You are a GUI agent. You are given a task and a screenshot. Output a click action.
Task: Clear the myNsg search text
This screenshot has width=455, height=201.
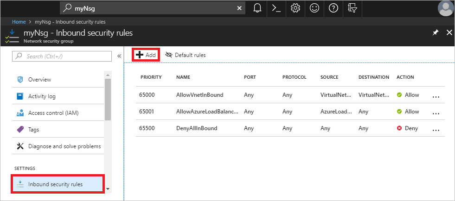pyautogui.click(x=239, y=8)
